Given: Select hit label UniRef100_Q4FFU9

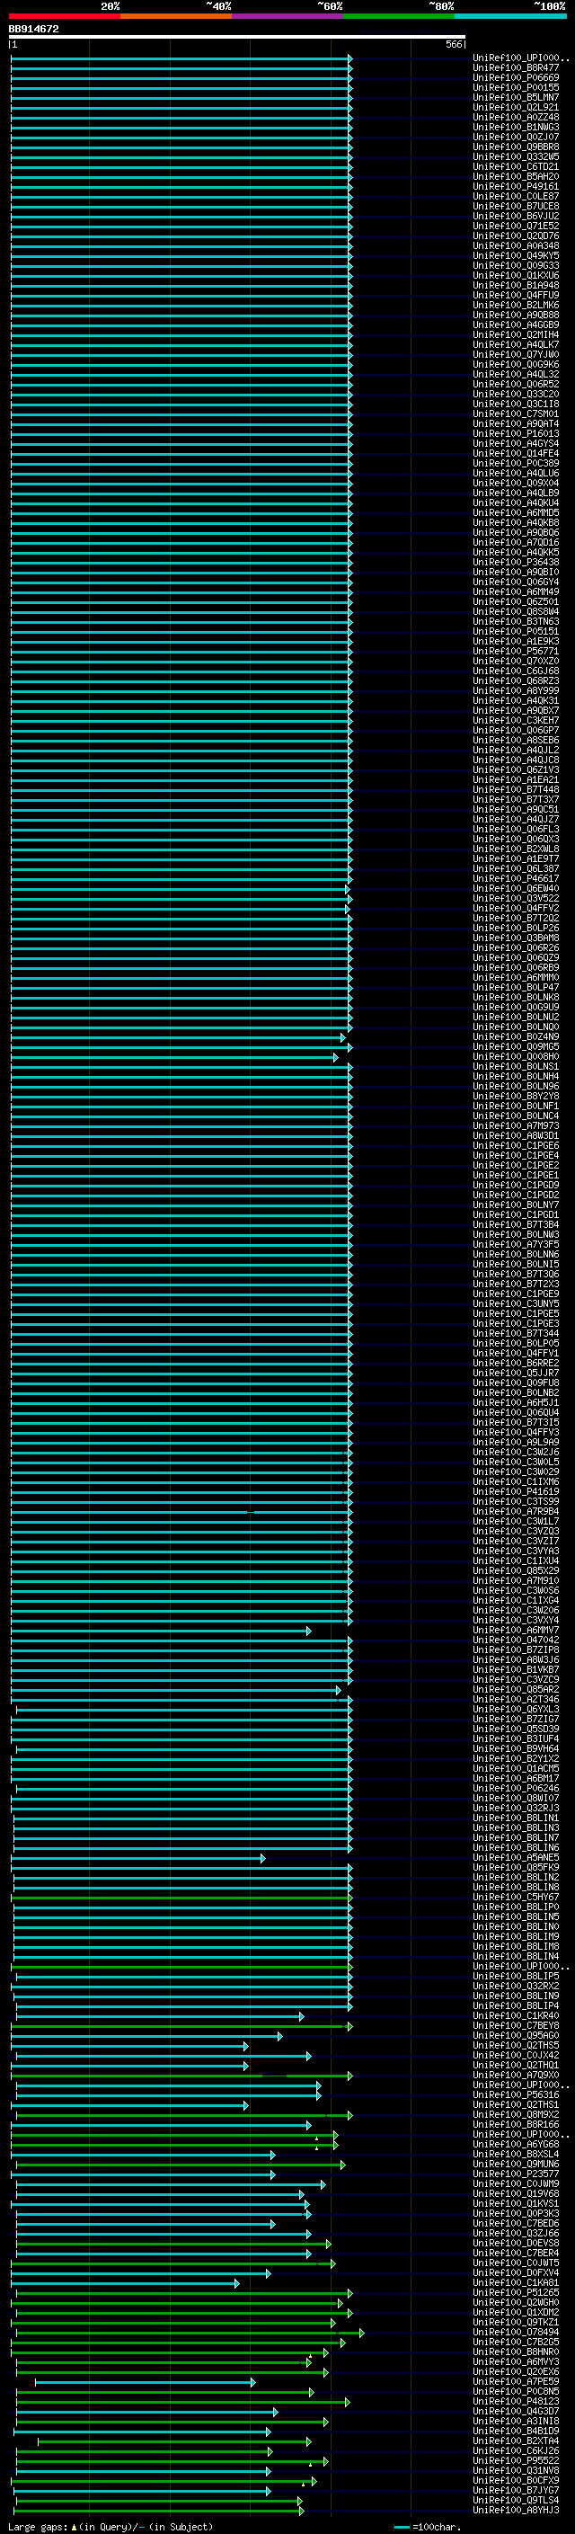Looking at the screenshot, I should [516, 295].
